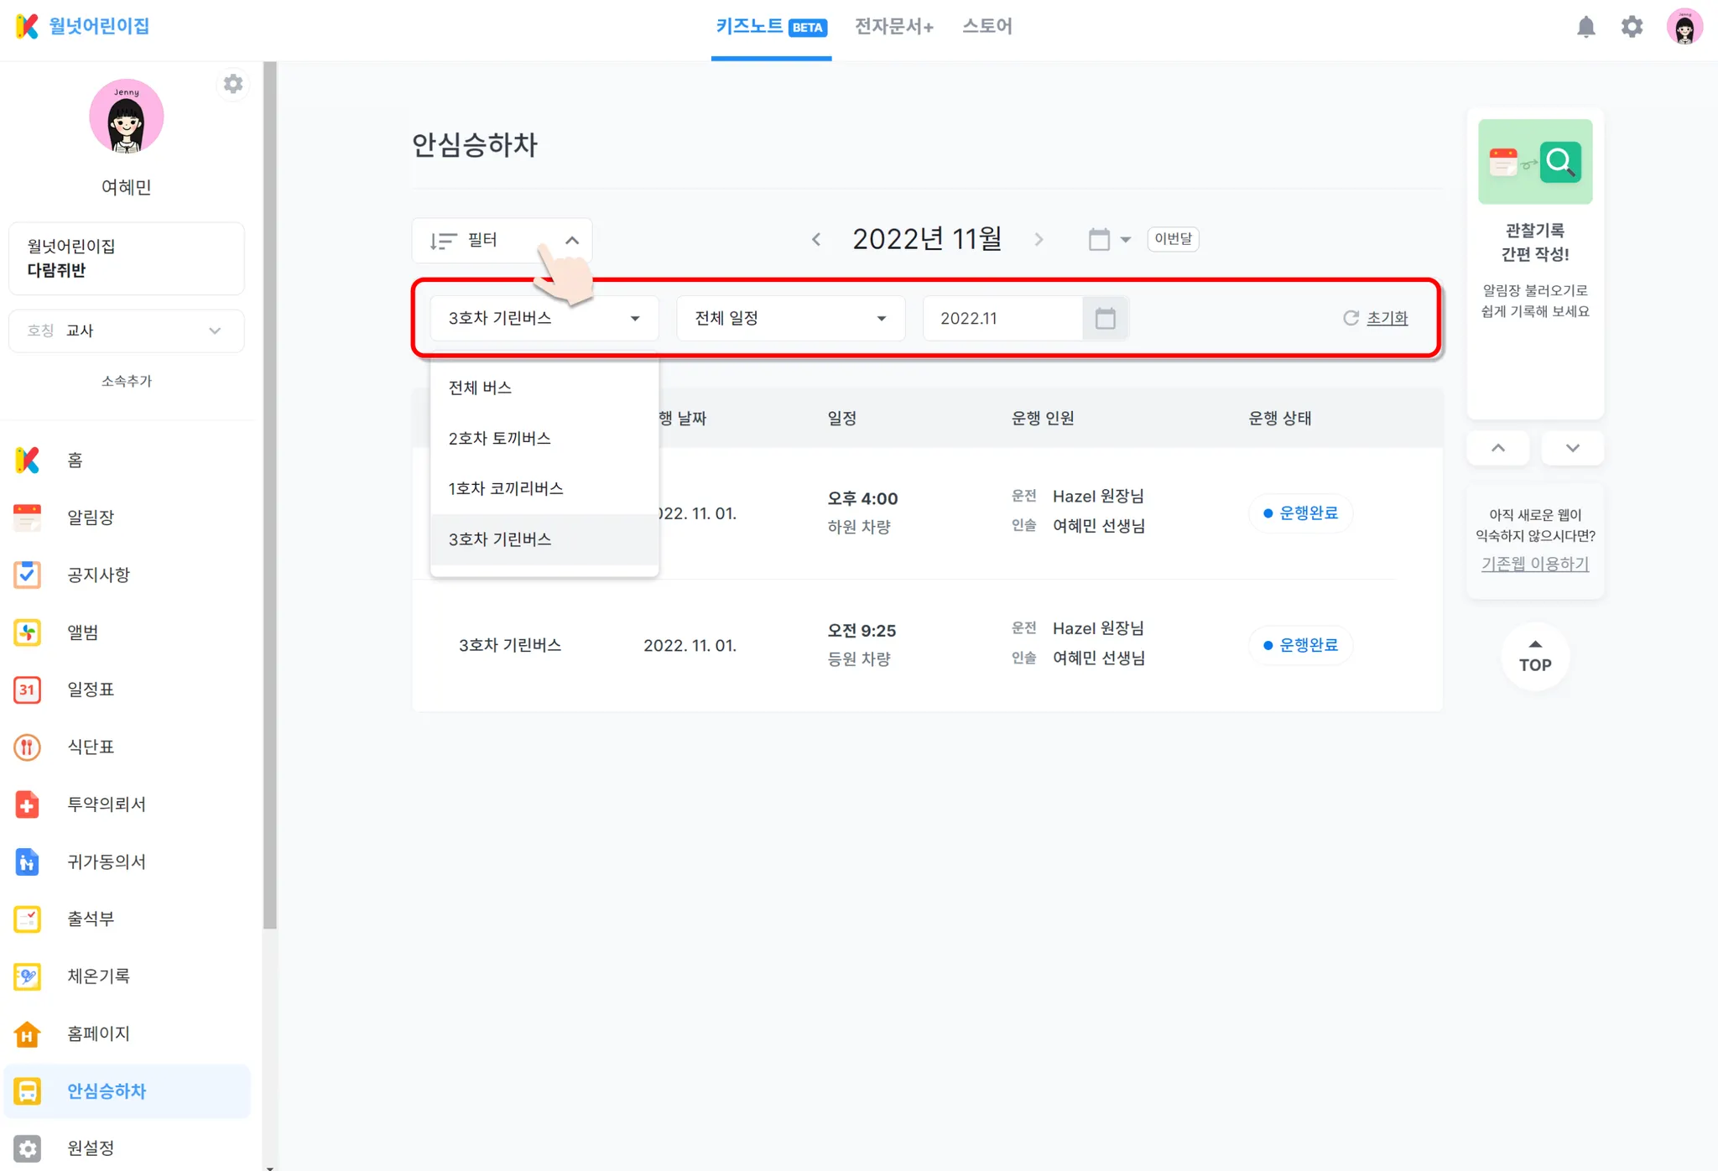Open the 스토어 tab
This screenshot has width=1718, height=1171.
tap(987, 27)
